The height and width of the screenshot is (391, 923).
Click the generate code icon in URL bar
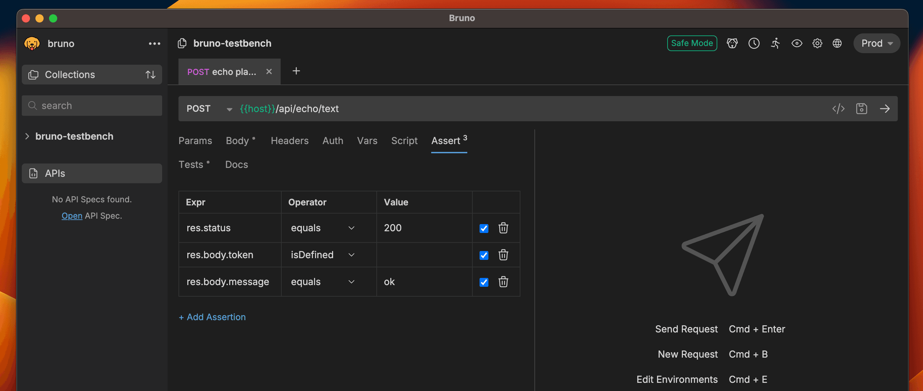pos(838,109)
